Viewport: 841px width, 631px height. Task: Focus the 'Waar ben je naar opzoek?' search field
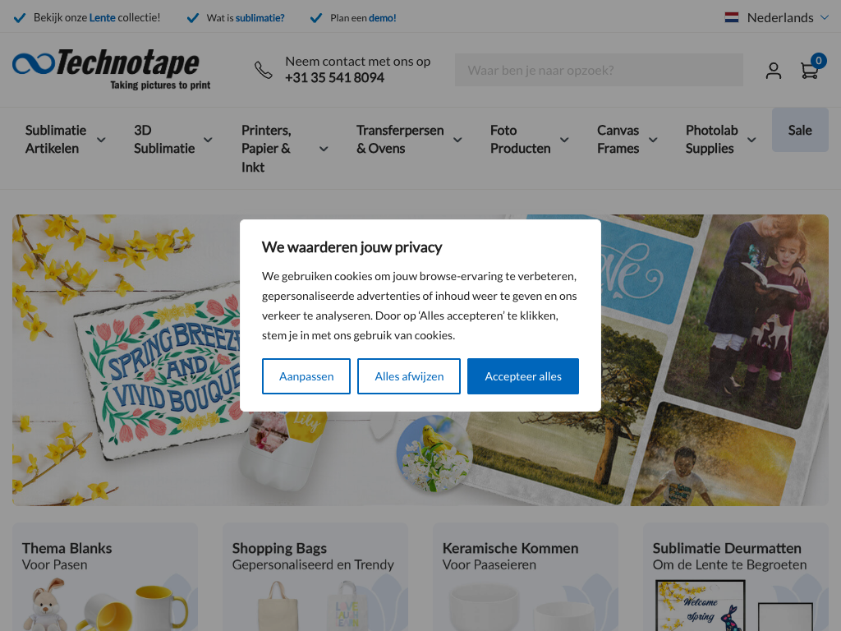[x=599, y=70]
